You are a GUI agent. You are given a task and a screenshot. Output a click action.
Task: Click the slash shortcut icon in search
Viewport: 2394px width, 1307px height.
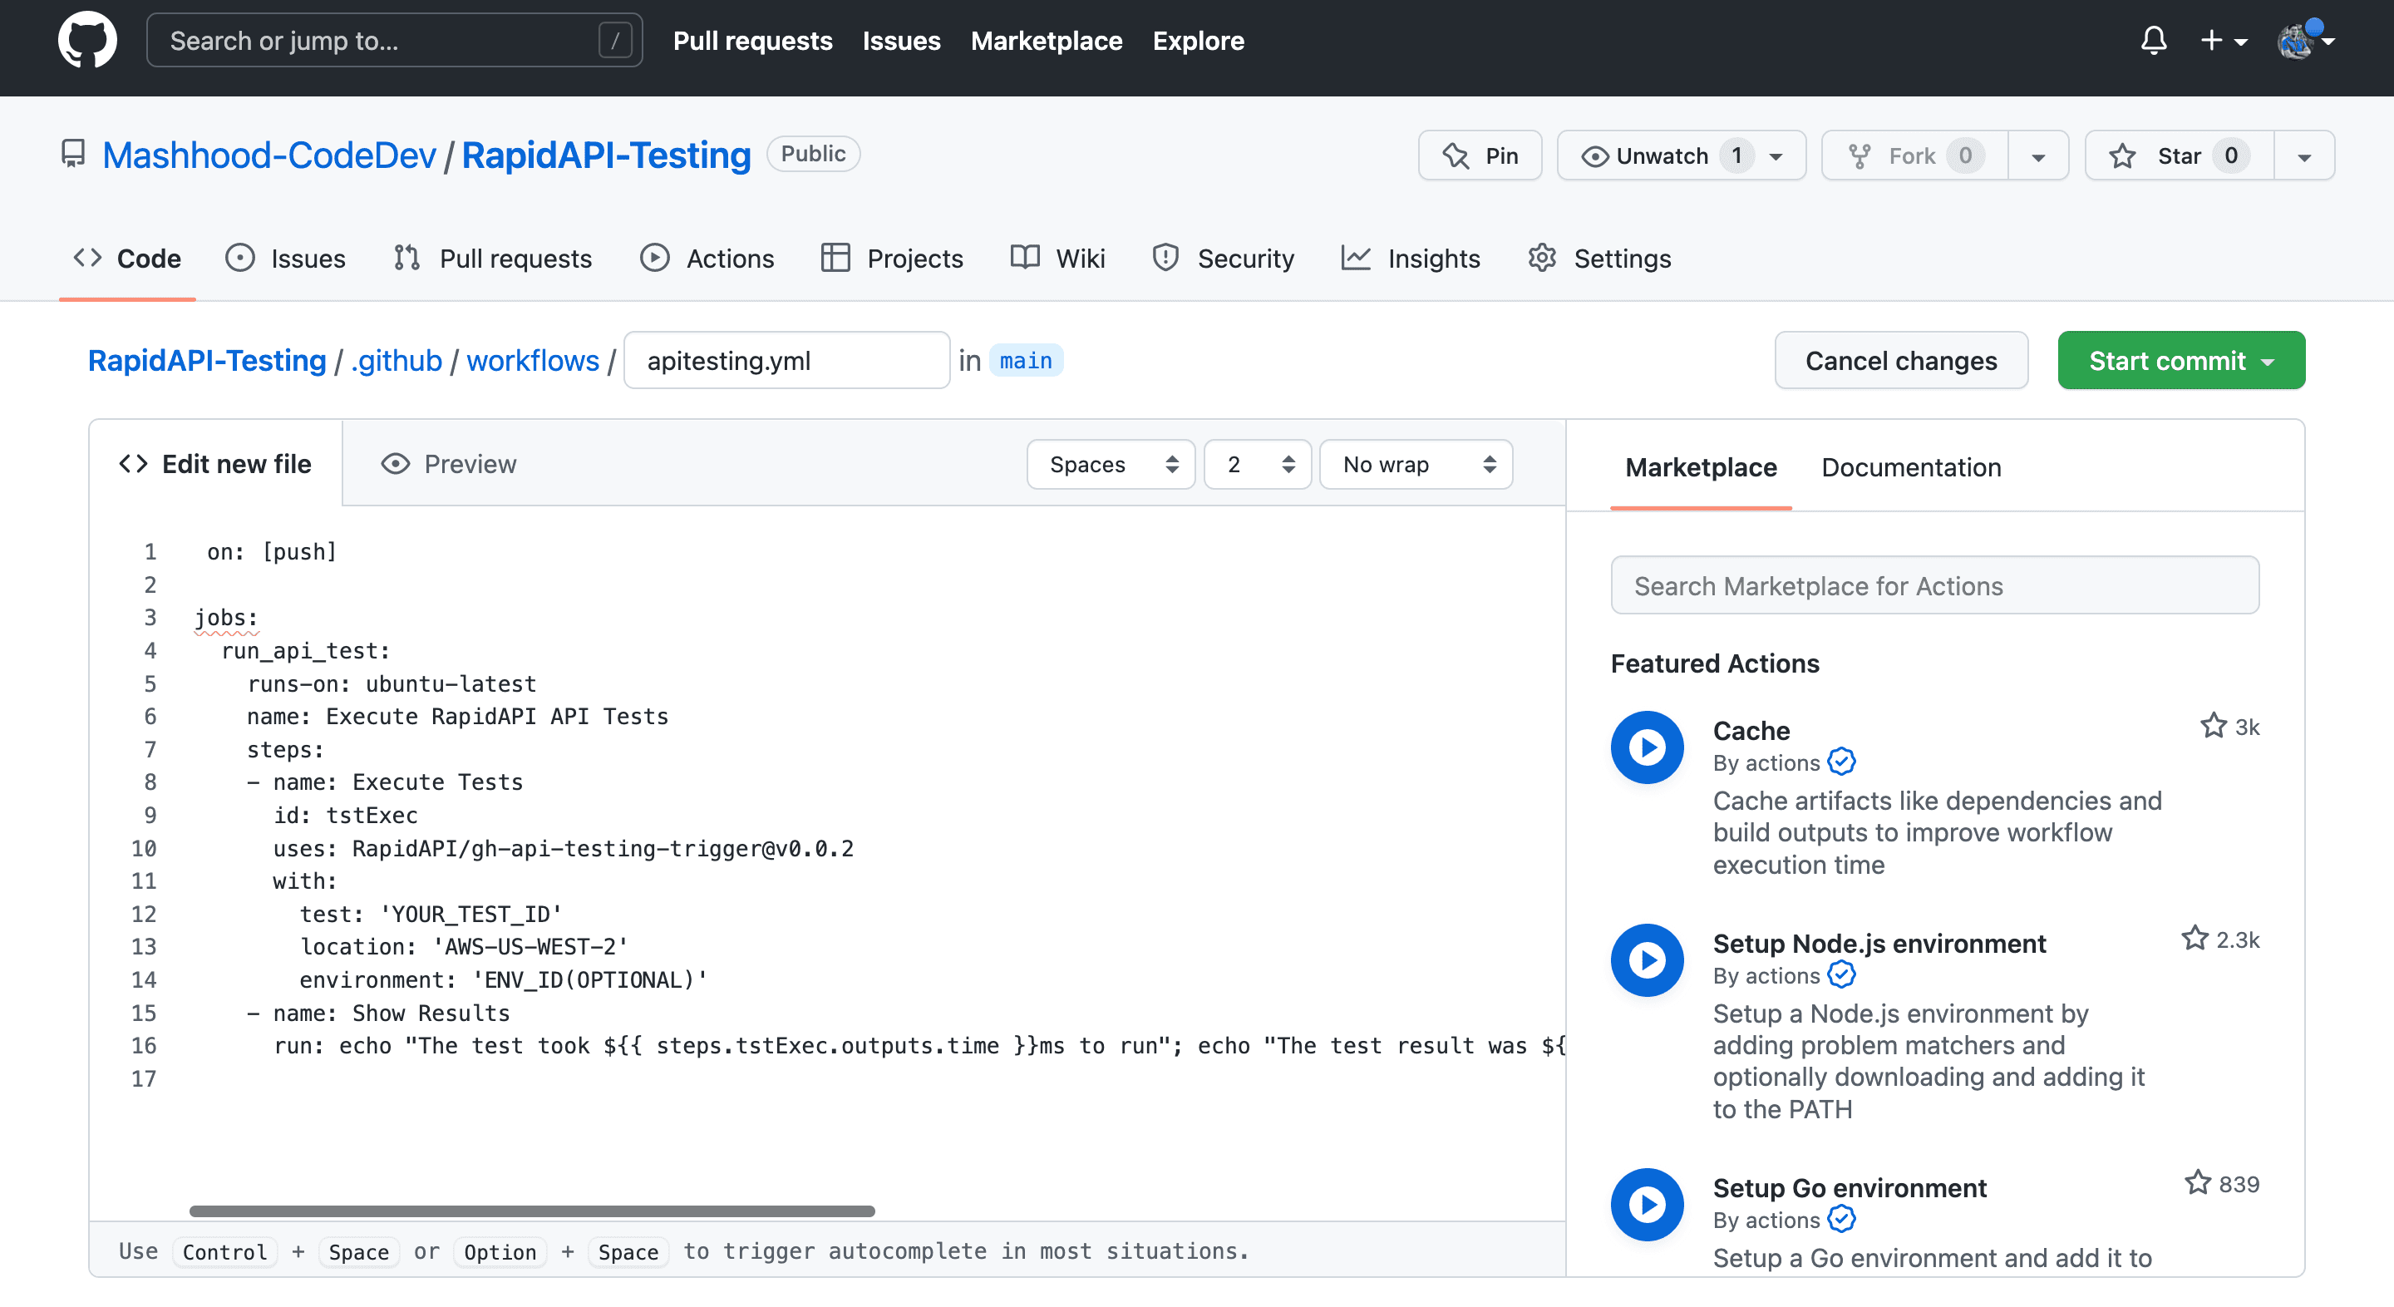(x=614, y=40)
